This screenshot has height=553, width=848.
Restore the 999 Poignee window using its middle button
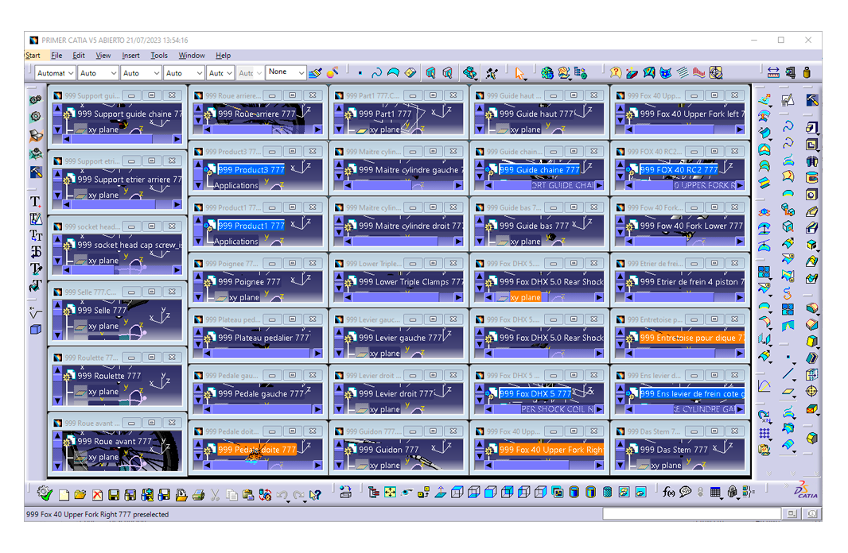(x=293, y=263)
